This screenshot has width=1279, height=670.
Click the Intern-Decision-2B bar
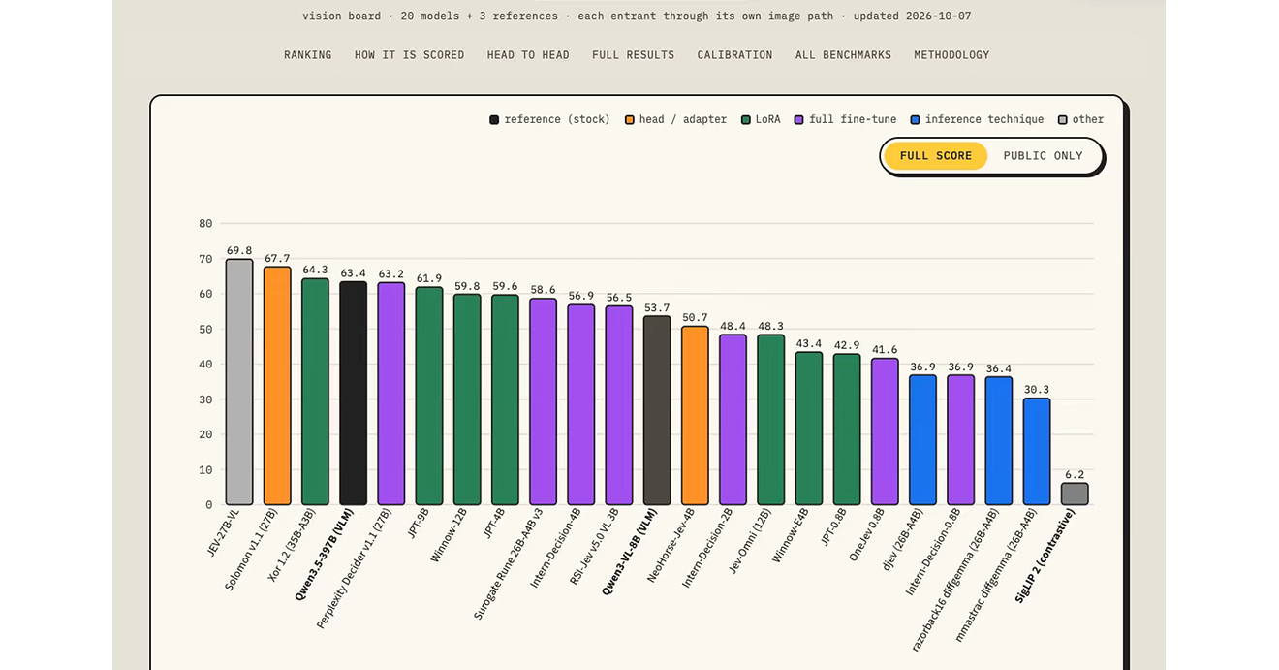point(733,420)
